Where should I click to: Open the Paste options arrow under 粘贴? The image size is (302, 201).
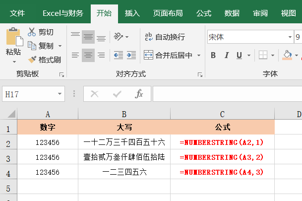(14, 62)
